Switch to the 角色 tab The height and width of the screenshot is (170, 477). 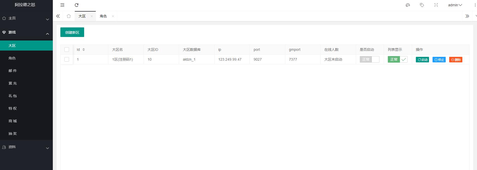(x=103, y=16)
